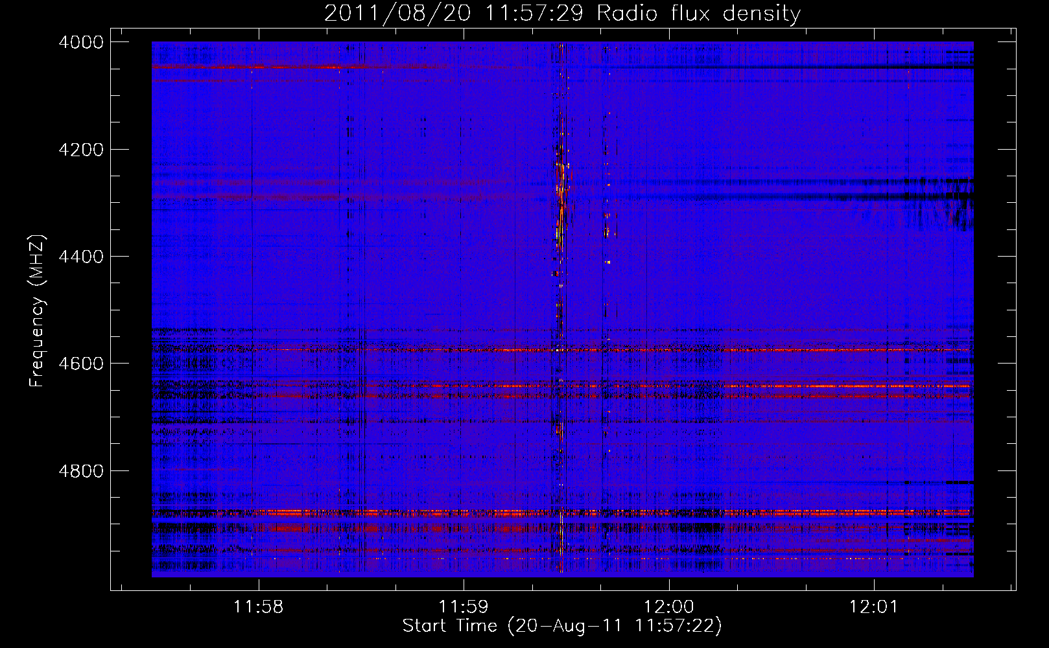Image resolution: width=1049 pixels, height=648 pixels.
Task: Click the "Start Time (20-Aug-11 11:57:22)" axis title
Action: (x=562, y=626)
